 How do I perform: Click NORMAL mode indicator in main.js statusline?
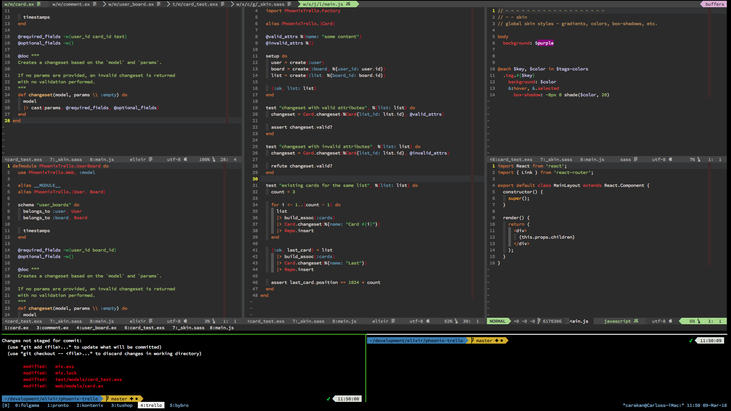(497, 321)
